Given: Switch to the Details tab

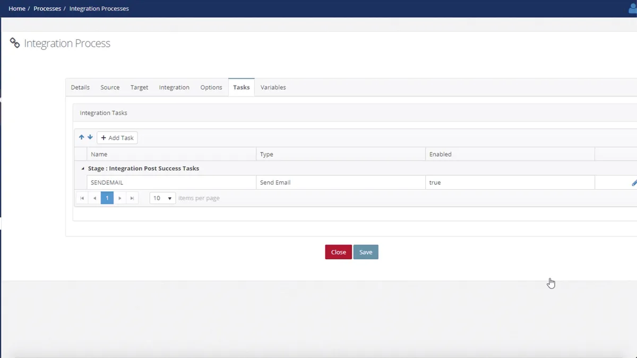Looking at the screenshot, I should click(80, 88).
